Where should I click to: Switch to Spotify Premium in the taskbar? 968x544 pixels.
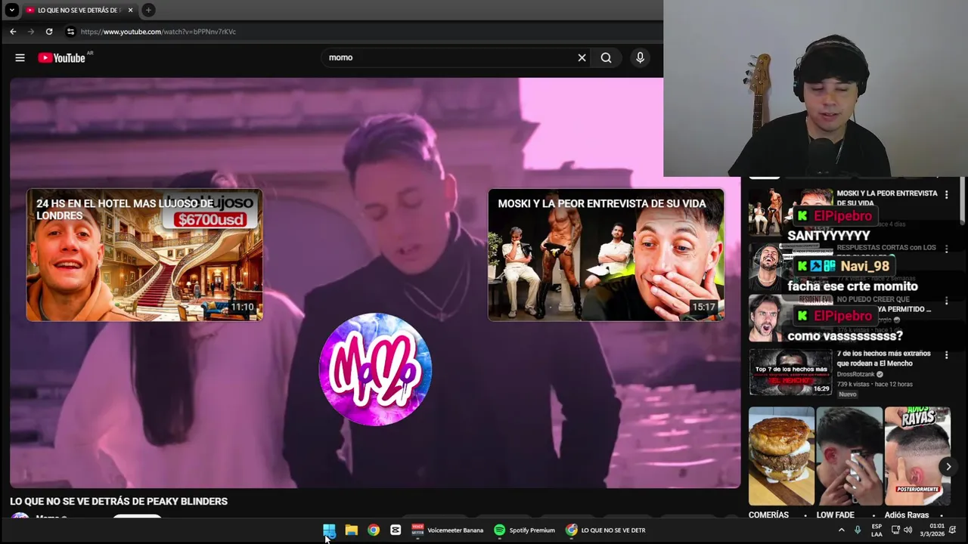[x=525, y=530]
